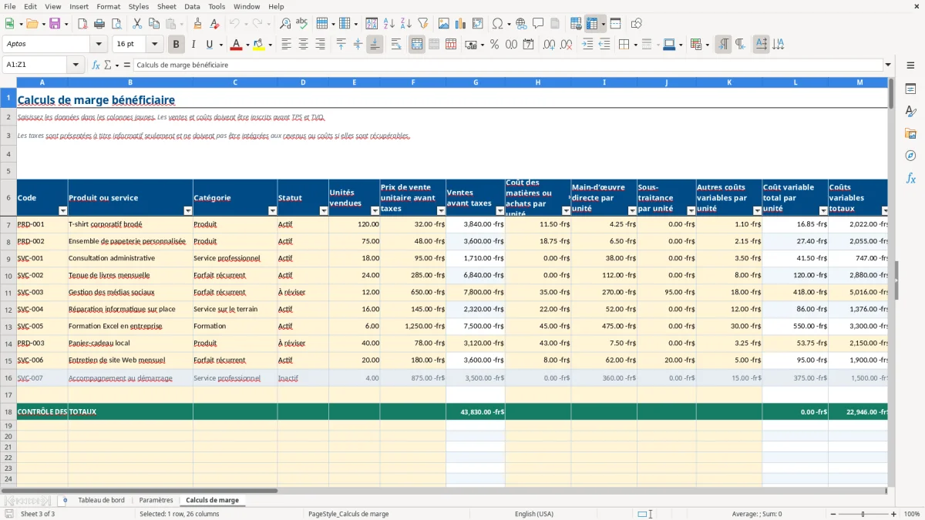
Task: Open the Data menu
Action: click(x=192, y=6)
